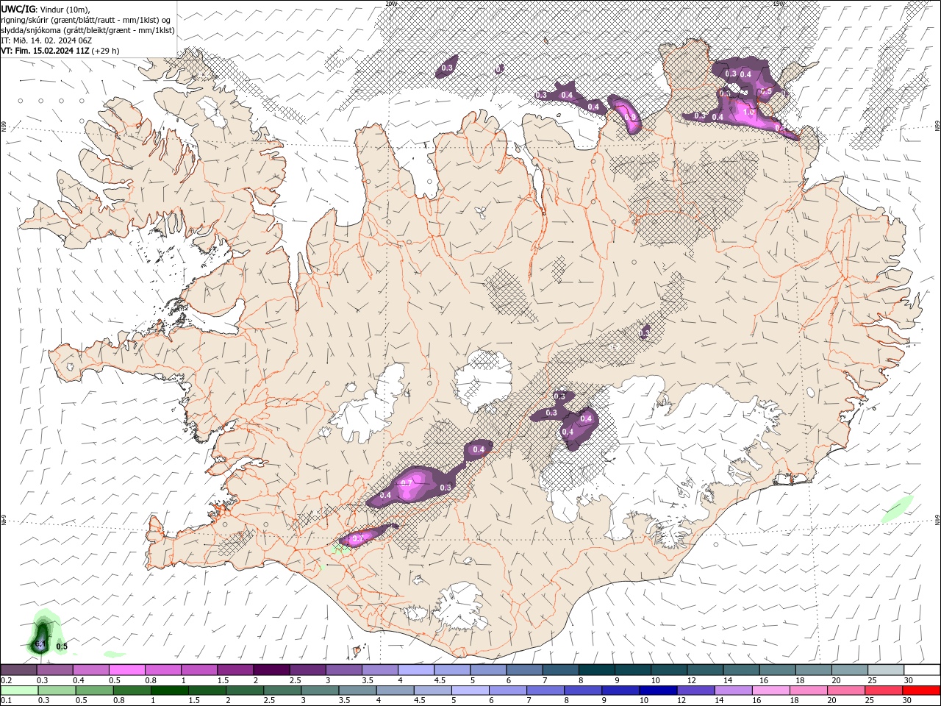Click the '15W' longitude label at top edge
941x706 pixels.
[x=779, y=4]
